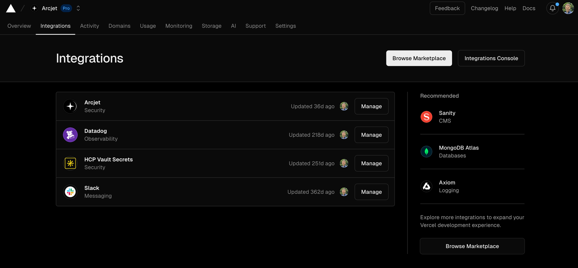Click the MongoDB Atlas leaf icon
The height and width of the screenshot is (268, 578).
click(426, 151)
